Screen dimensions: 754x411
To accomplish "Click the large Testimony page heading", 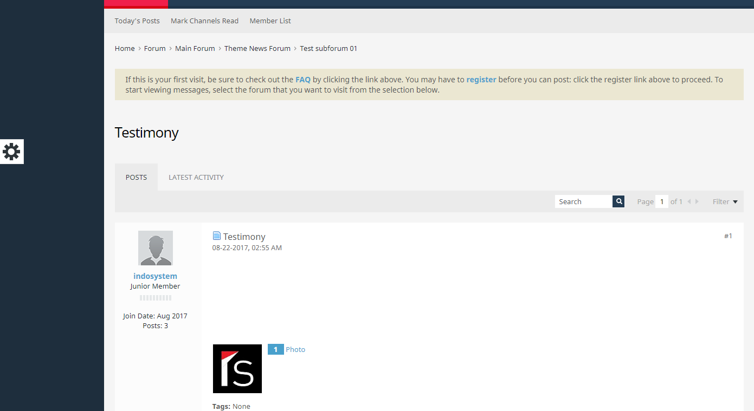I will (x=147, y=133).
